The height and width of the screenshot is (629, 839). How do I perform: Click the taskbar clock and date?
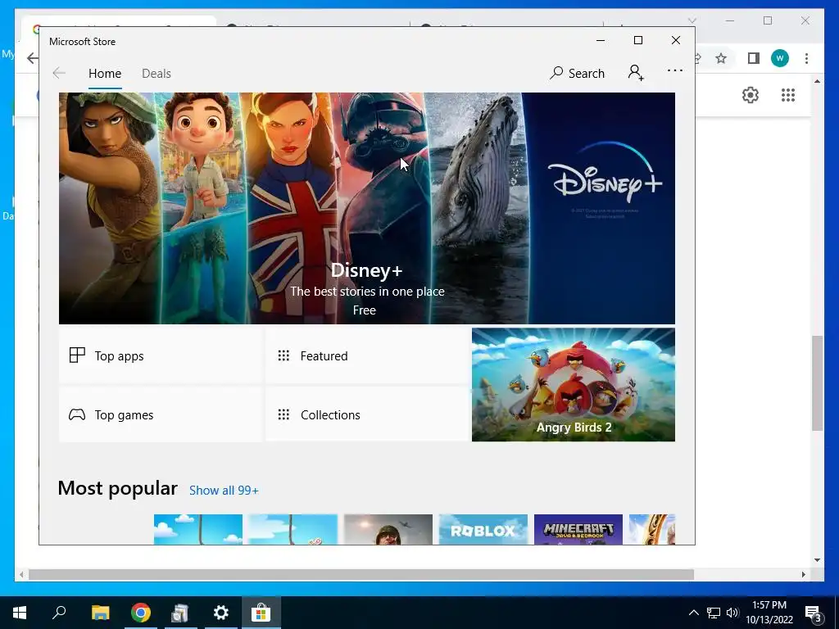click(x=769, y=613)
